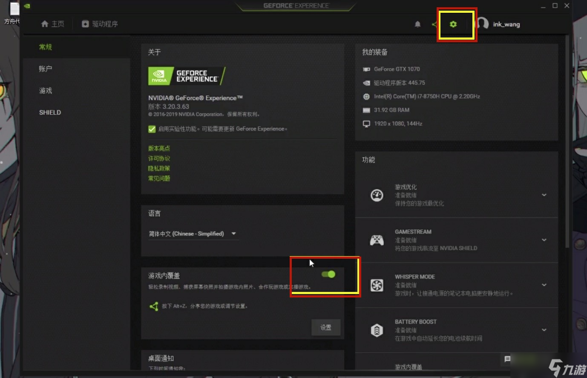Open the 游戏 games settings tab
The width and height of the screenshot is (587, 378).
(46, 90)
